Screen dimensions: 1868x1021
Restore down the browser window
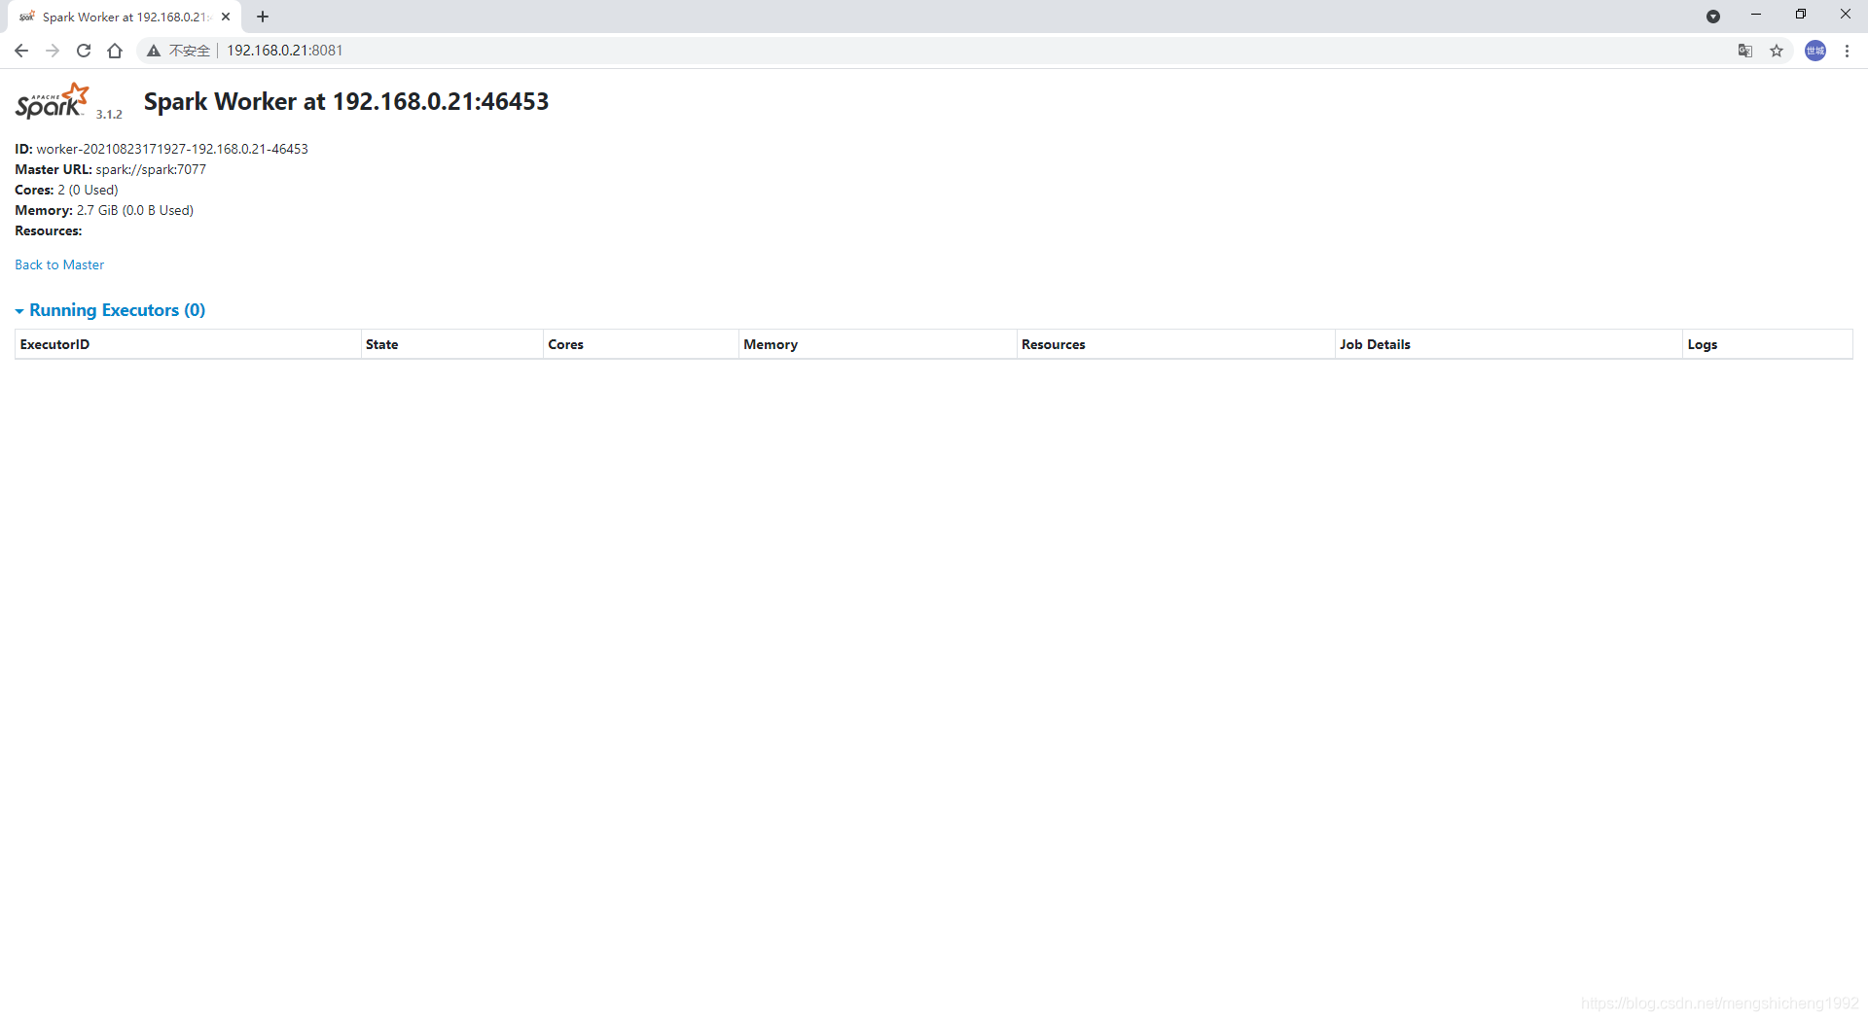click(1801, 15)
